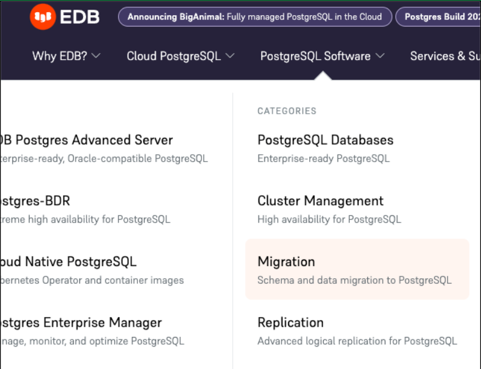This screenshot has height=369, width=481.
Task: Open the Postgres Build announcement pill
Action: (x=440, y=17)
